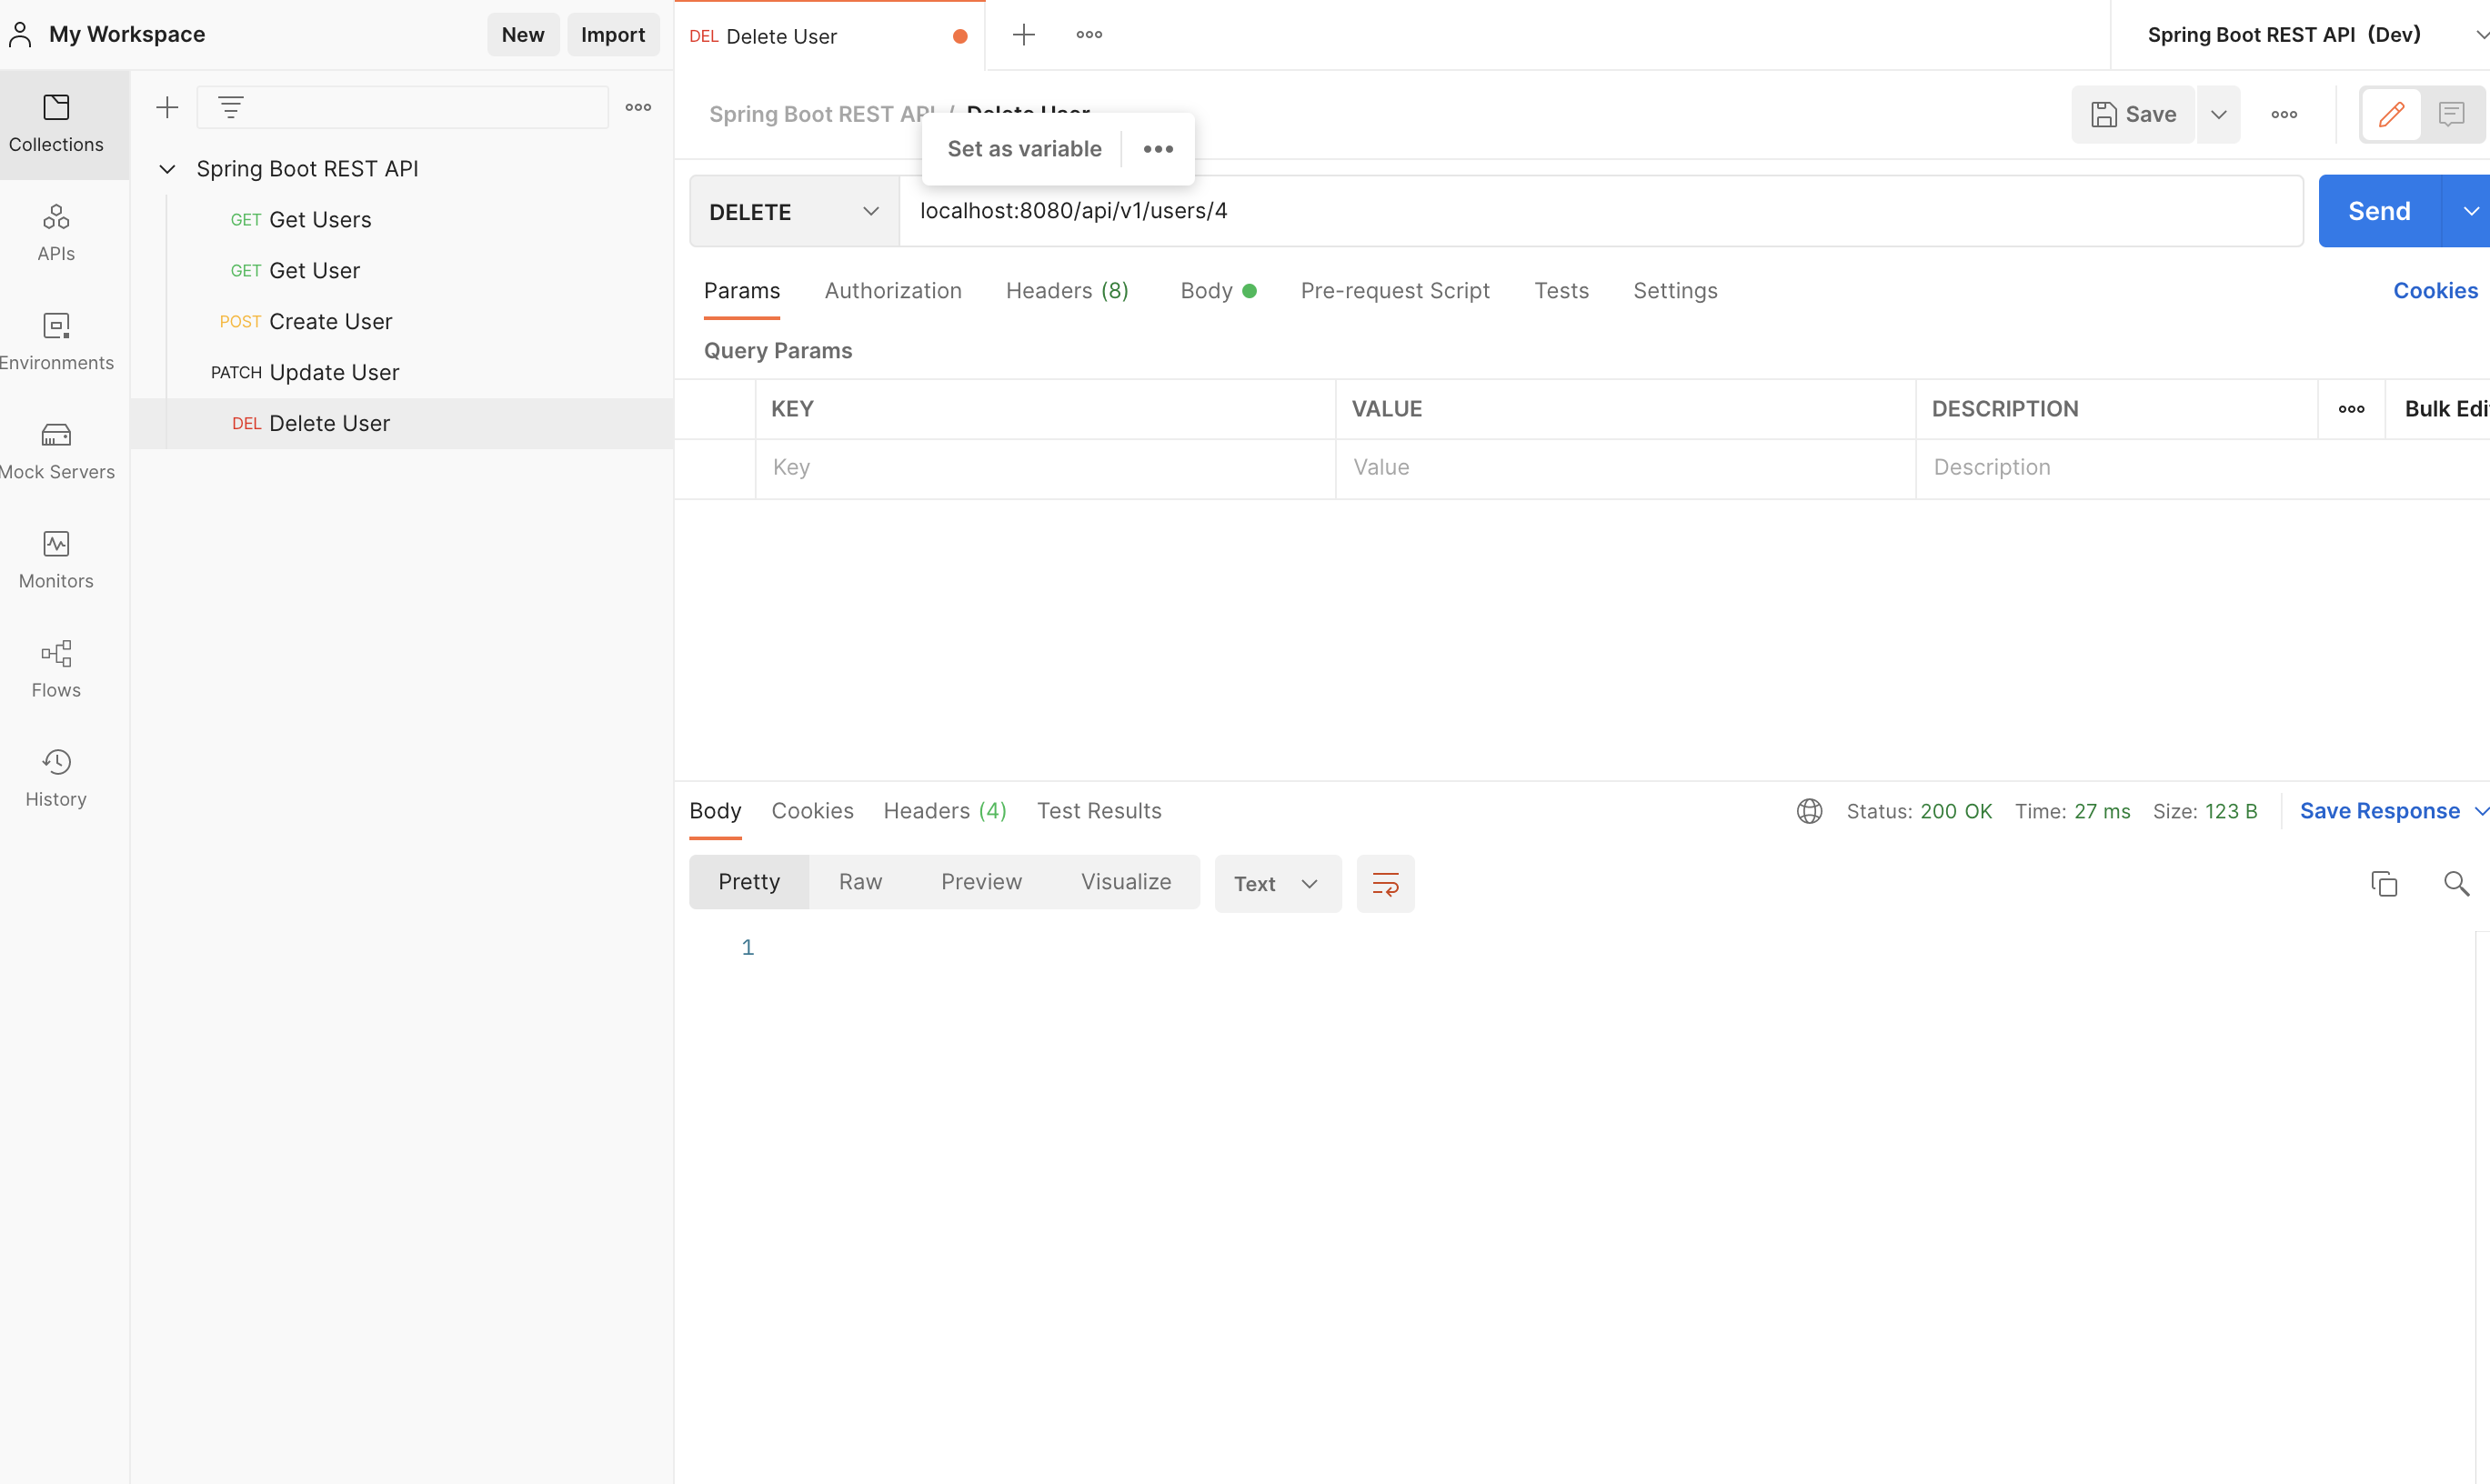Open Cookies from the request panel
This screenshot has height=1484, width=2490.
pyautogui.click(x=2435, y=291)
